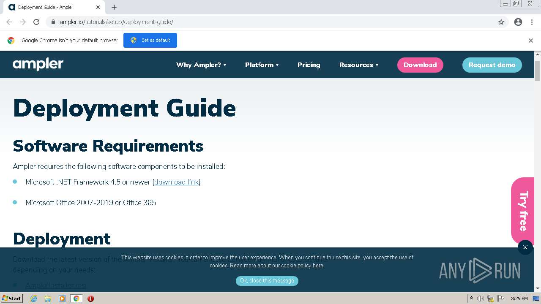The width and height of the screenshot is (541, 304).
Task: Bookmark this page with the star icon
Action: pos(501,22)
